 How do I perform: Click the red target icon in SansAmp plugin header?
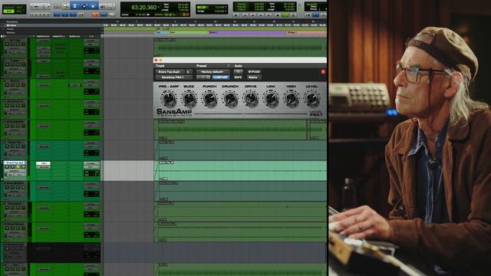(x=323, y=71)
